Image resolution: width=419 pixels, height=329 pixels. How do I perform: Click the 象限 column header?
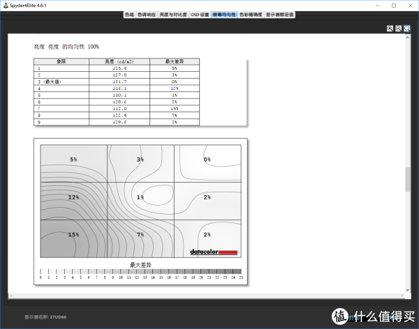[x=61, y=61]
